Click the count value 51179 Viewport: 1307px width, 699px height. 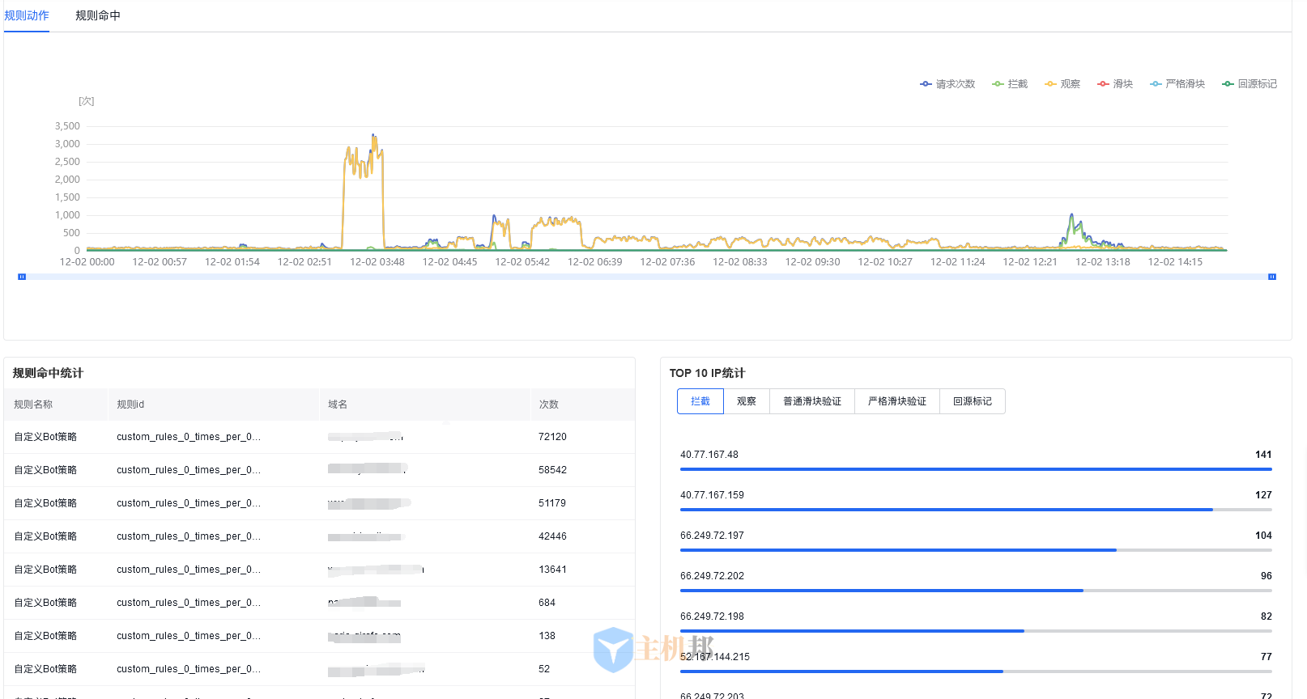pyautogui.click(x=552, y=503)
